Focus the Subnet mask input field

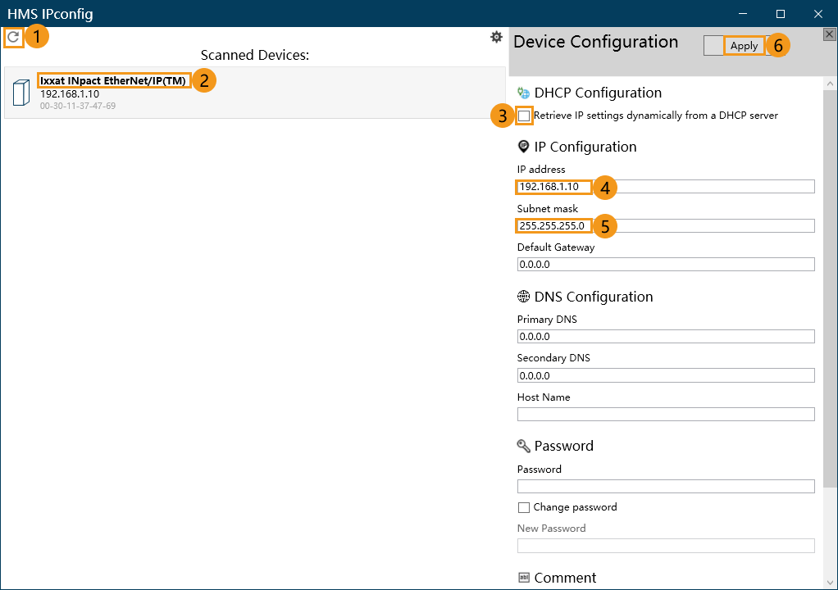tap(666, 225)
